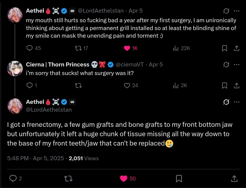Open more options on main frenectomy tweet

coord(236,102)
